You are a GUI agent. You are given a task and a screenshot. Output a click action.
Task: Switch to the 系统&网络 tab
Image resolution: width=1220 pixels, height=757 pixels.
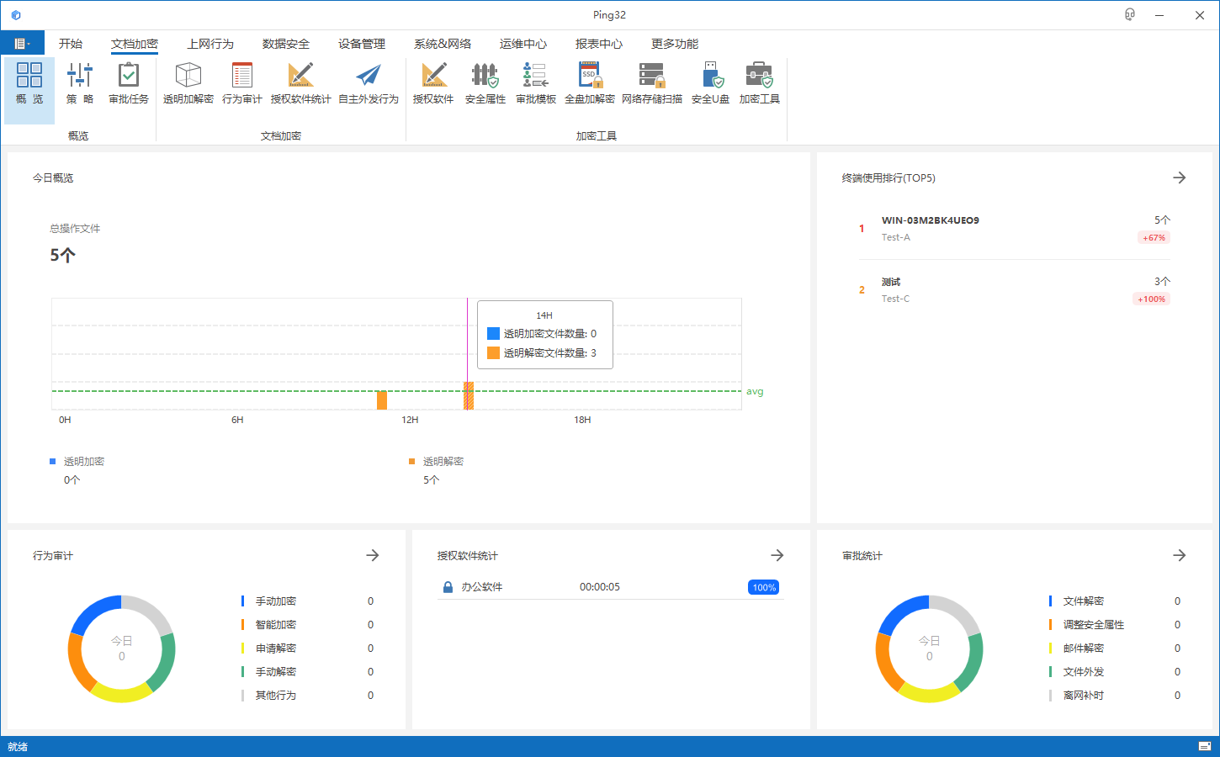(443, 44)
